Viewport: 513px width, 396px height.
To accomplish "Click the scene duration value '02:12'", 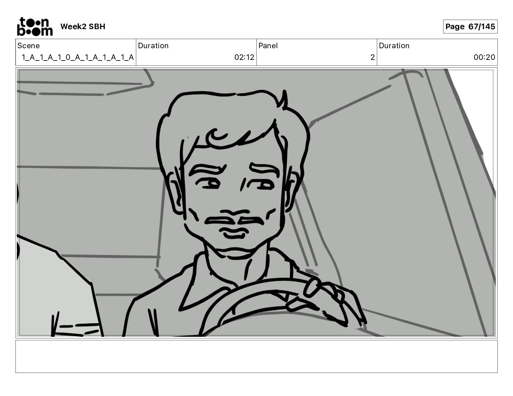I will tap(244, 57).
